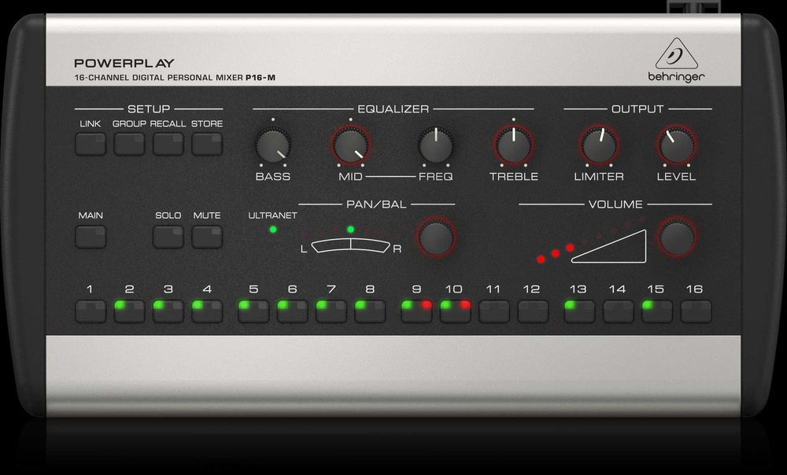Click the FREQ equalizer knob
Image resolution: width=787 pixels, height=475 pixels.
click(x=436, y=145)
